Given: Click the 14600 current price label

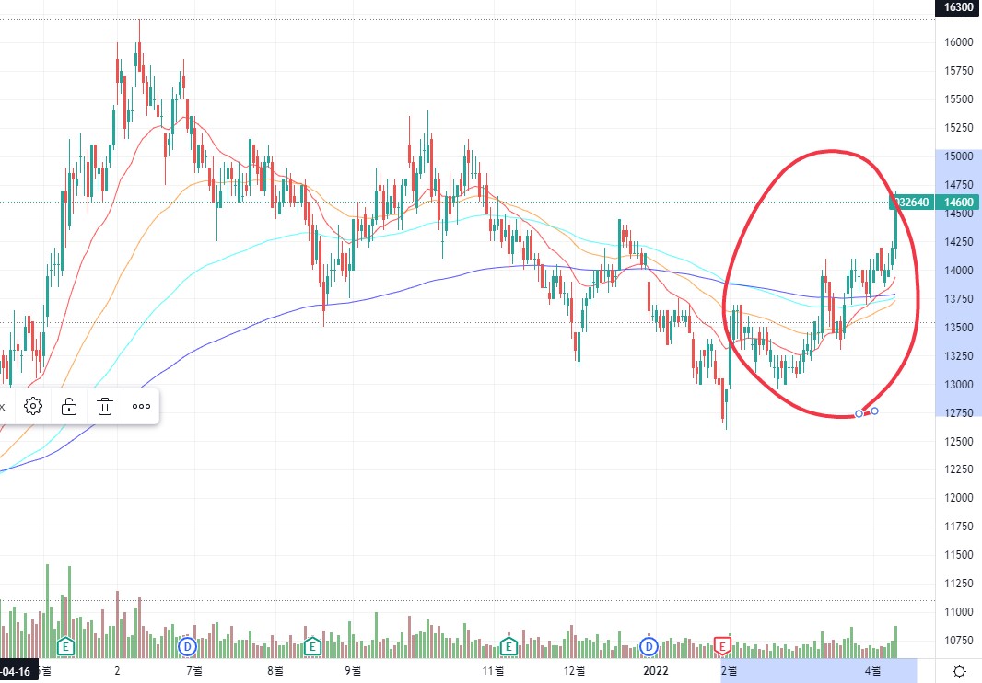Looking at the screenshot, I should tap(958, 203).
